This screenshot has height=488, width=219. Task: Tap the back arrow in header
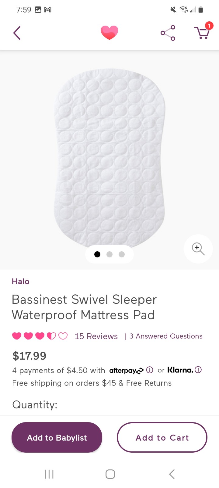click(x=17, y=33)
